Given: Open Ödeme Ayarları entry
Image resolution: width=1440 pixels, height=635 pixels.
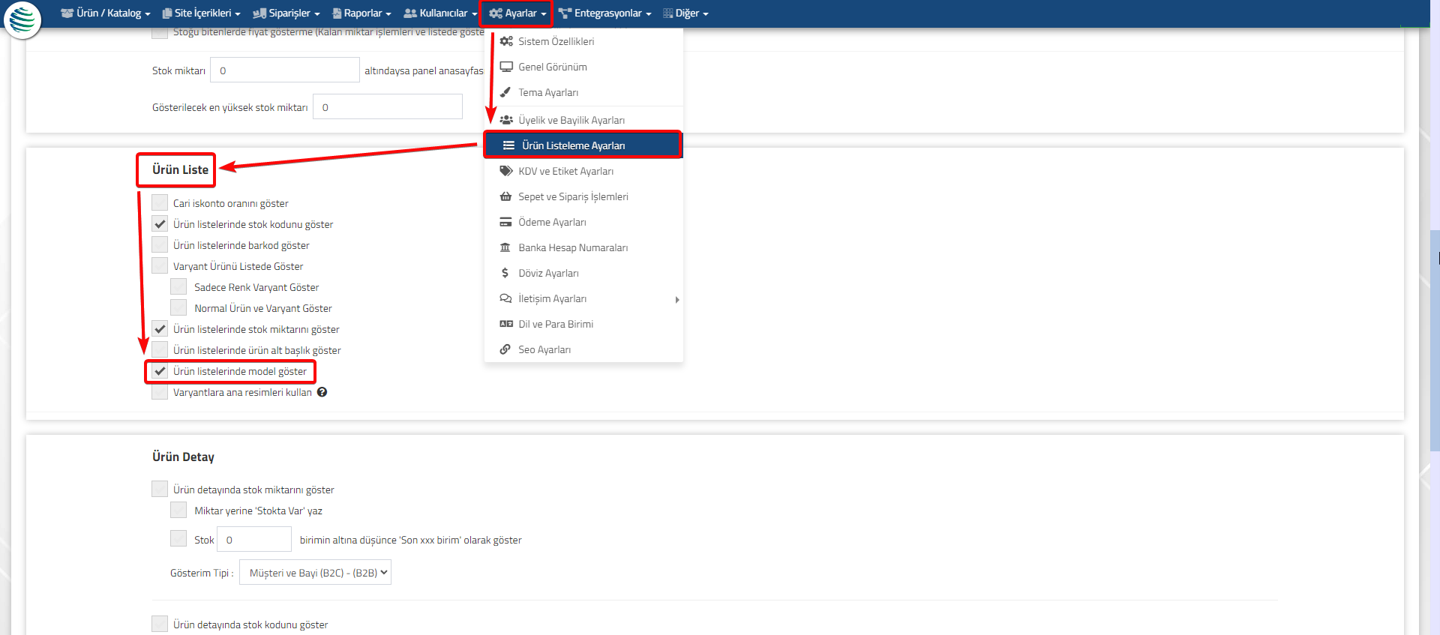Looking at the screenshot, I should (583, 222).
